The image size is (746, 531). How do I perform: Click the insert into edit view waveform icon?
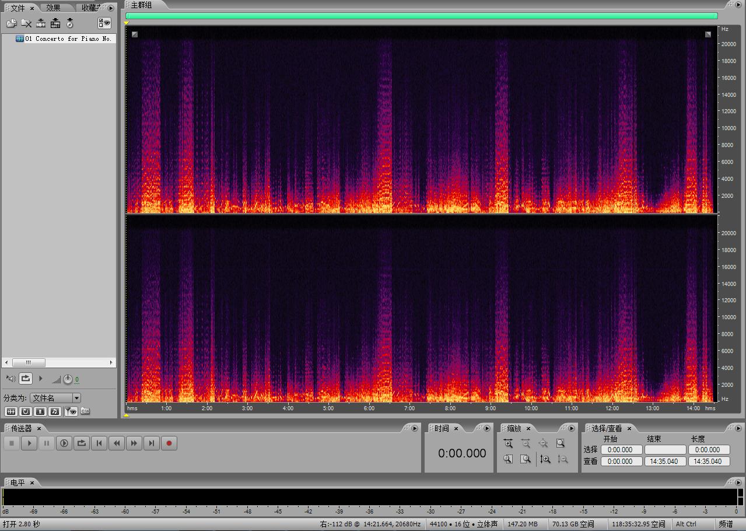(x=41, y=23)
